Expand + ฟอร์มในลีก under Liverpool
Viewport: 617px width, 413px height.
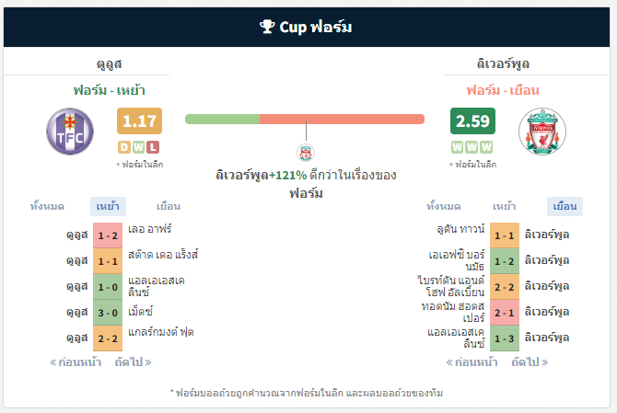click(472, 165)
